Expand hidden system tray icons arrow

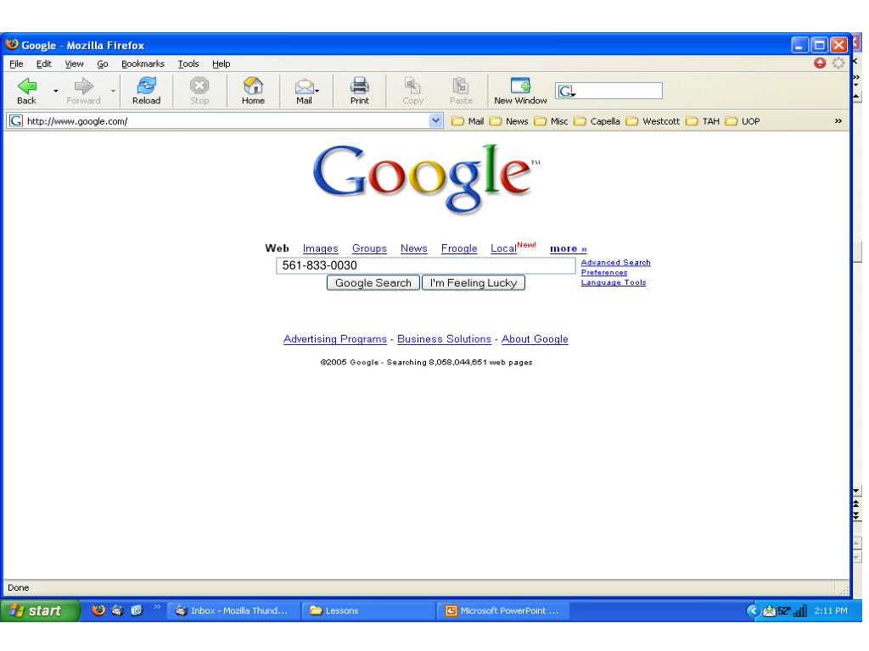pos(753,610)
